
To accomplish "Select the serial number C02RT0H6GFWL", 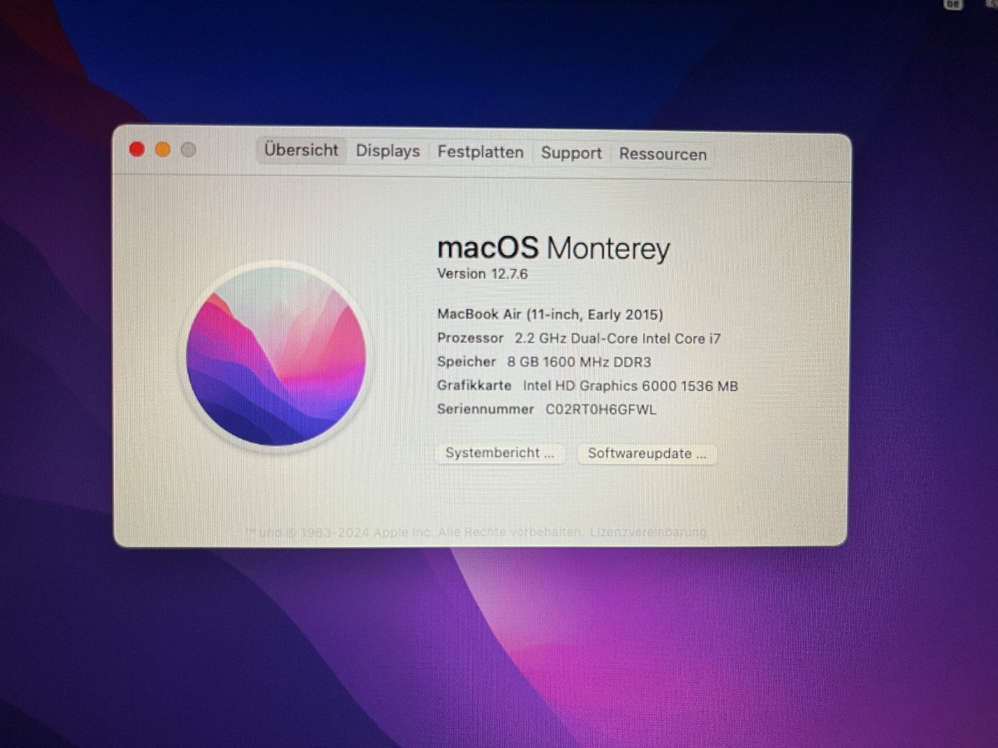I will pos(600,409).
